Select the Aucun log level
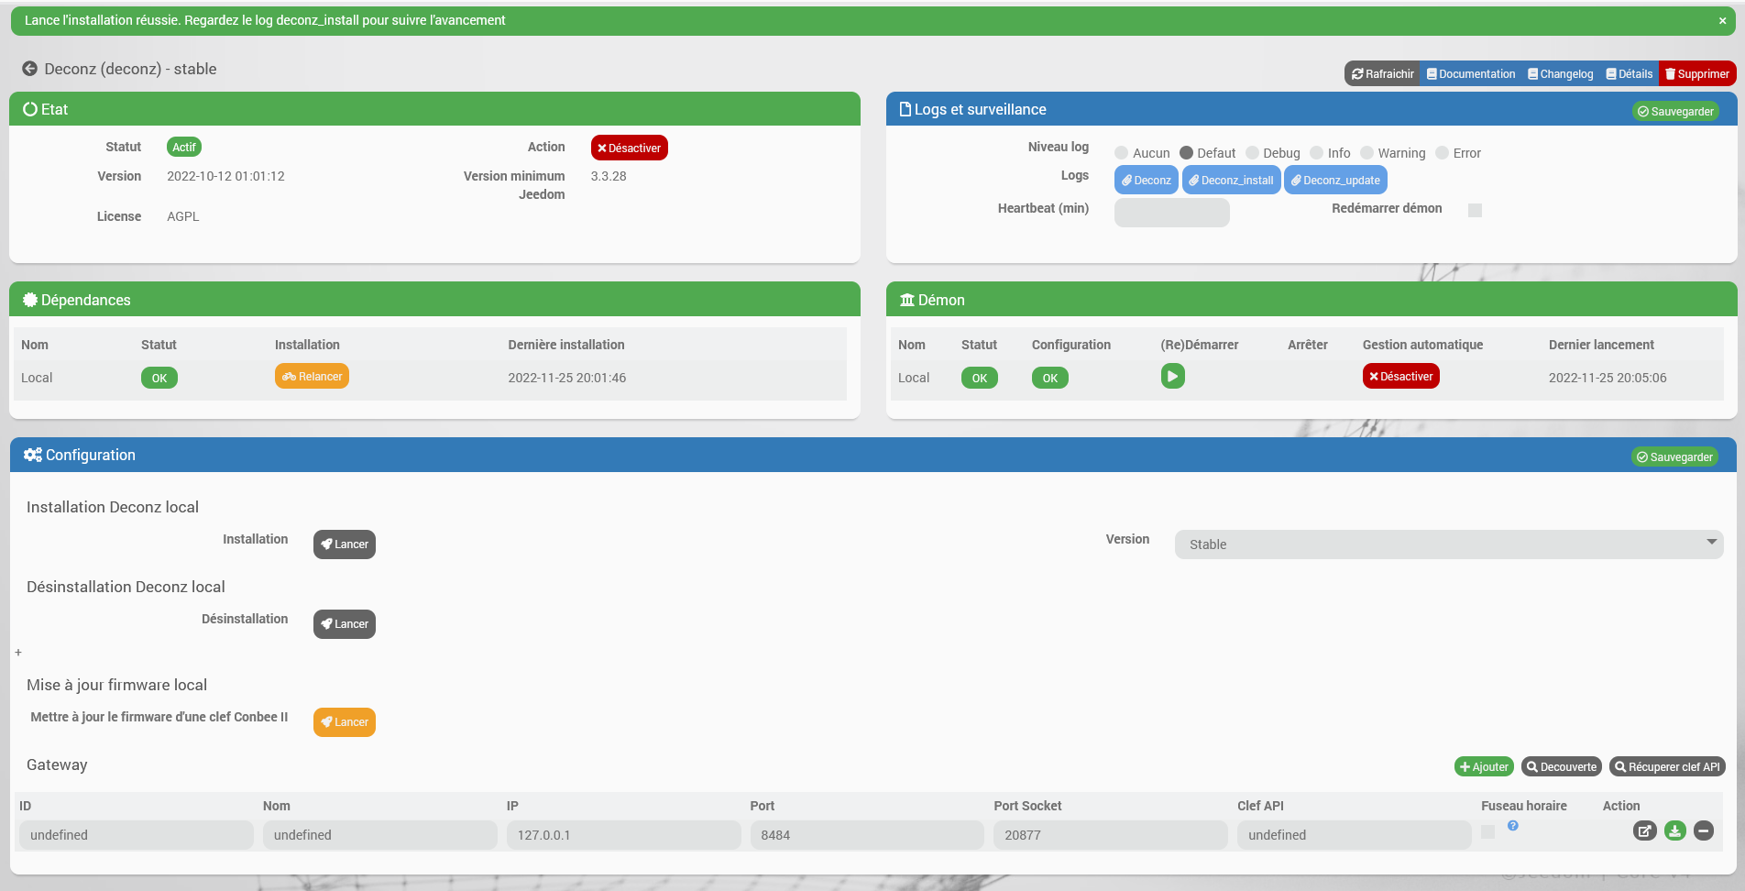Viewport: 1745px width, 891px height. pos(1121,153)
